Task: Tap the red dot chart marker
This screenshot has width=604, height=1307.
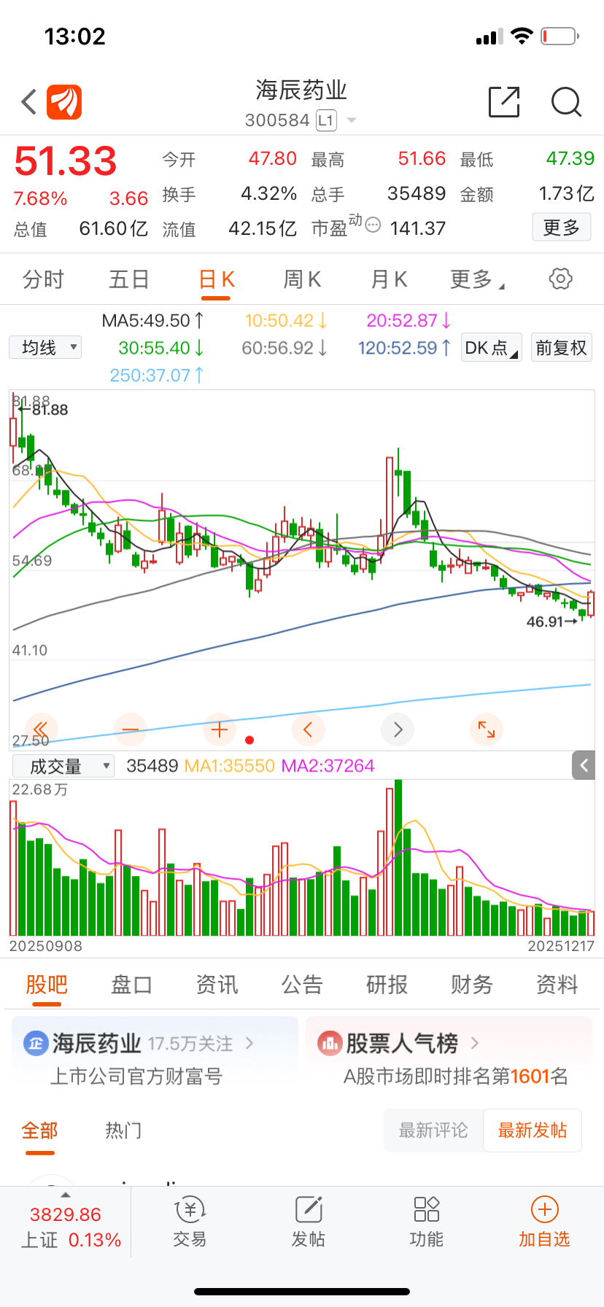Action: click(249, 740)
